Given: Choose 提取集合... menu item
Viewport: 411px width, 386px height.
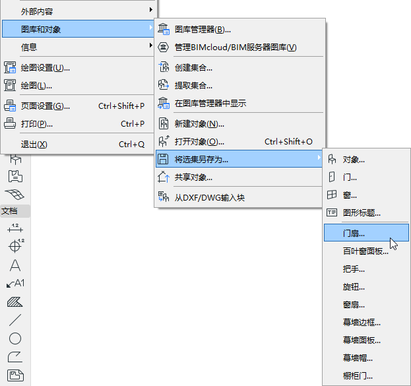Looking at the screenshot, I should (239, 85).
